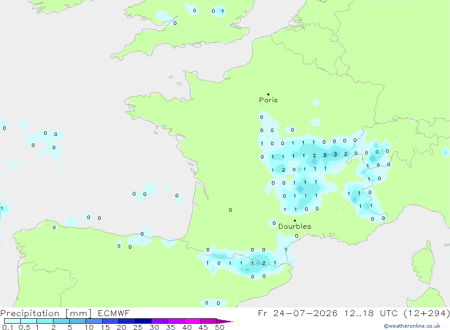Click the legend value '0.1'
Screen dimensions: 450x330
(8, 327)
